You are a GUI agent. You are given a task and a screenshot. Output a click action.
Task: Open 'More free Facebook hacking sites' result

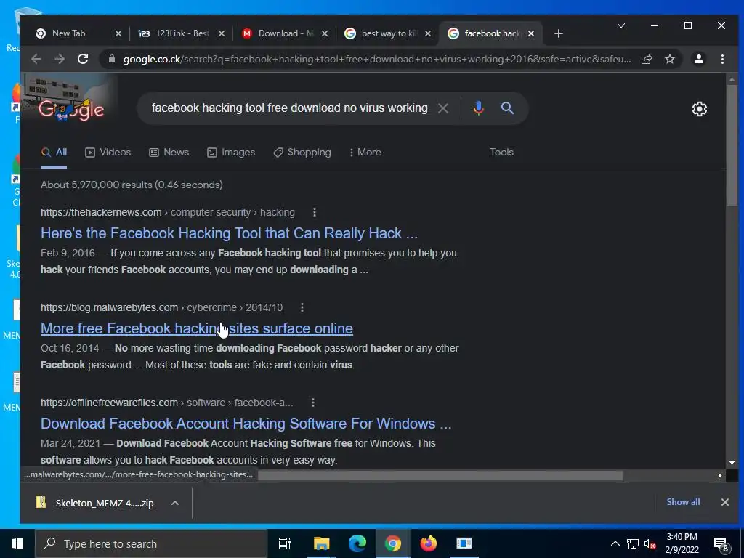197,328
